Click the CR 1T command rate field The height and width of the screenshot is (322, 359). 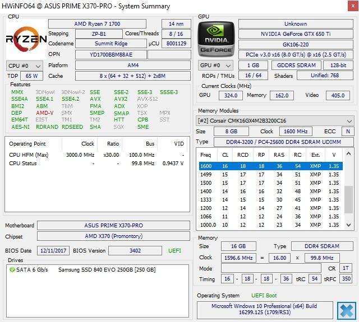tap(346, 268)
